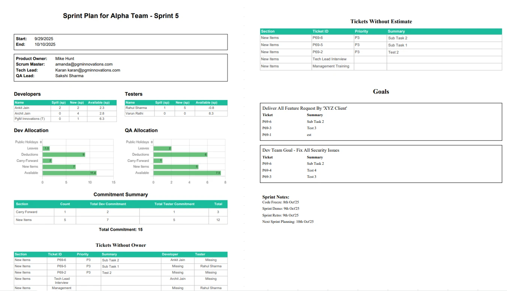Click the 'Sprint Notes:' label
The image size is (507, 291).
(x=276, y=197)
